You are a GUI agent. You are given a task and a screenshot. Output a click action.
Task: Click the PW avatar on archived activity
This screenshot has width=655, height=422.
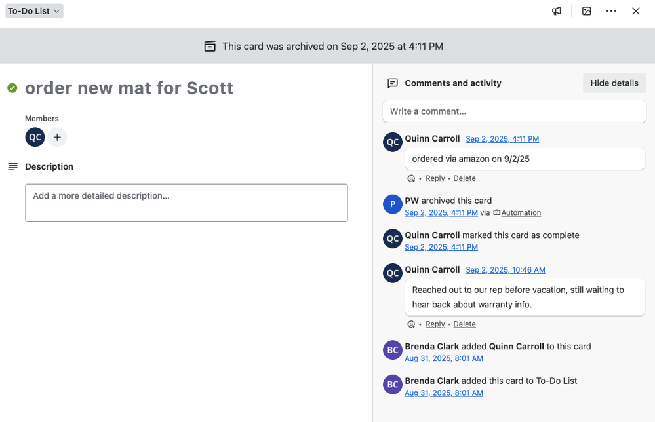click(392, 204)
